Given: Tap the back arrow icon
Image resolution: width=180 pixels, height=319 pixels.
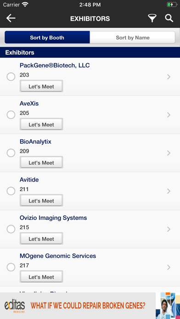Looking at the screenshot, I should [11, 18].
